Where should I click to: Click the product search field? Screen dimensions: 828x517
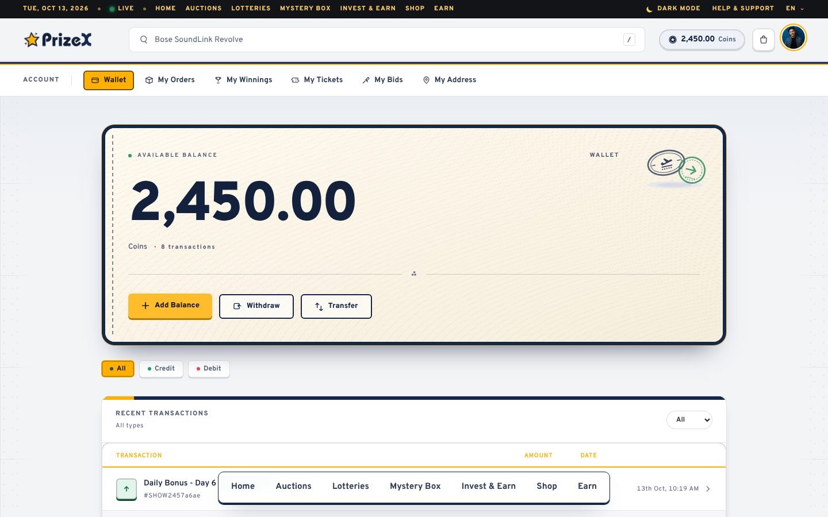coord(386,40)
